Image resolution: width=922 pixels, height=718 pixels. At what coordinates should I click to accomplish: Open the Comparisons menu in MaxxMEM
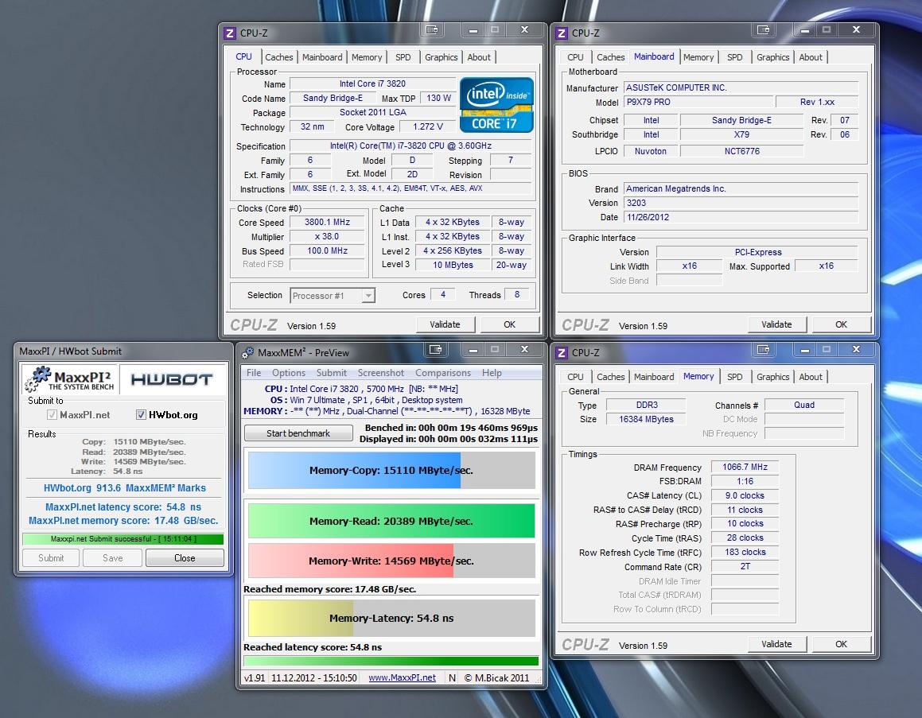coord(443,373)
